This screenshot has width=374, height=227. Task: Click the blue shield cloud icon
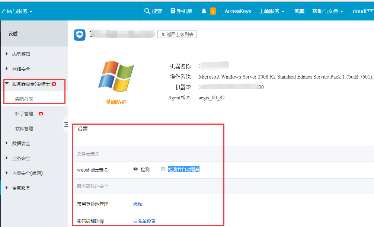[80, 35]
